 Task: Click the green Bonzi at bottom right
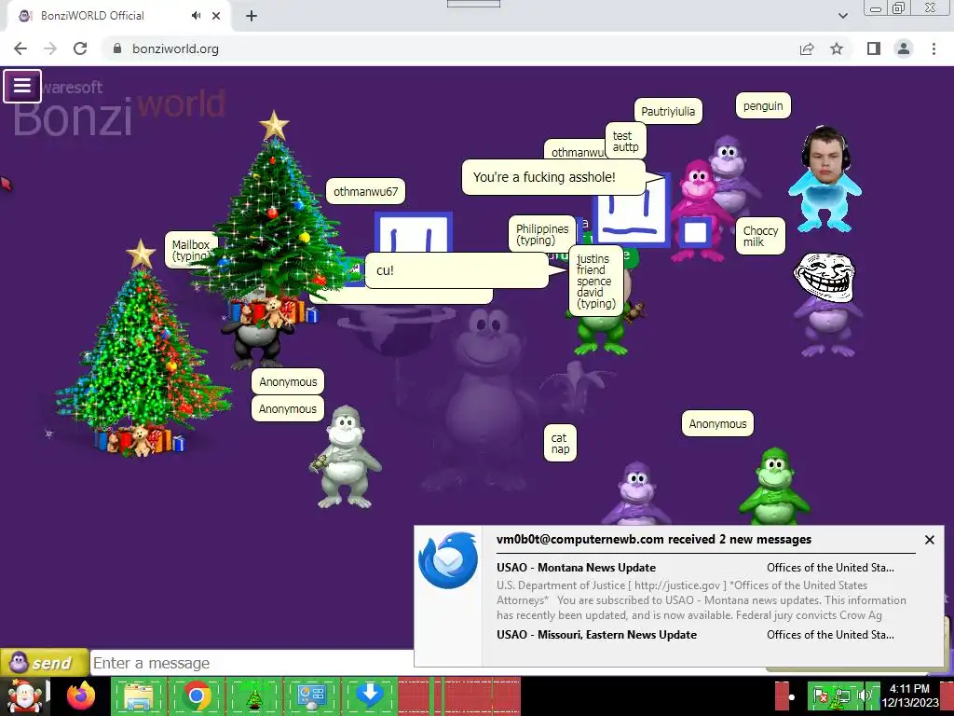tap(774, 487)
